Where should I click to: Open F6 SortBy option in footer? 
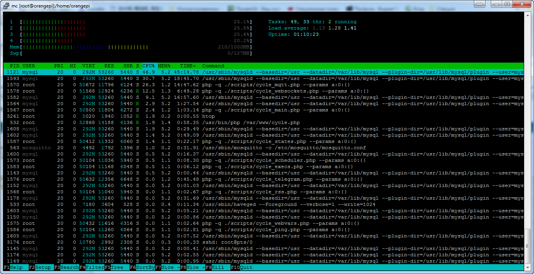[142, 267]
